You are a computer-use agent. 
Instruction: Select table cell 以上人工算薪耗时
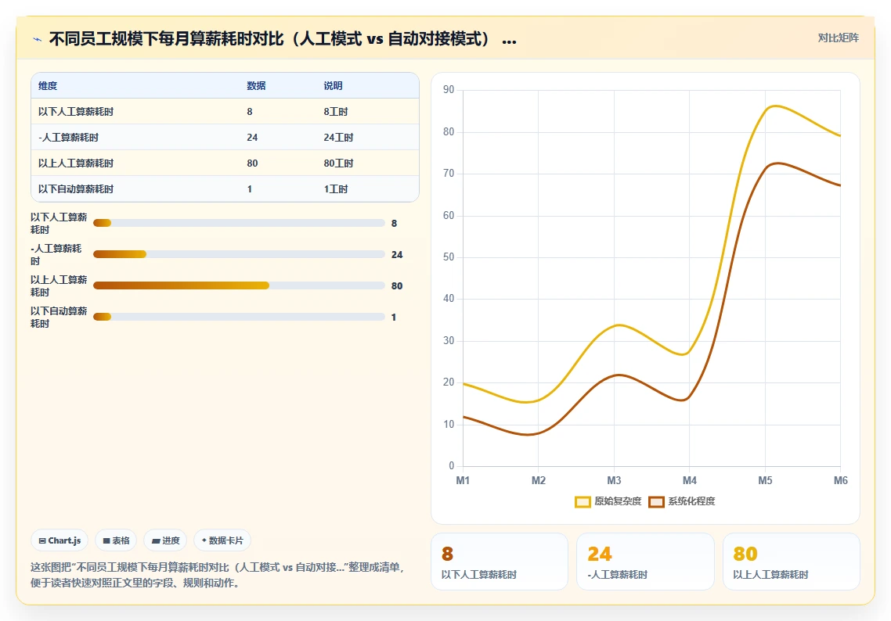point(76,163)
